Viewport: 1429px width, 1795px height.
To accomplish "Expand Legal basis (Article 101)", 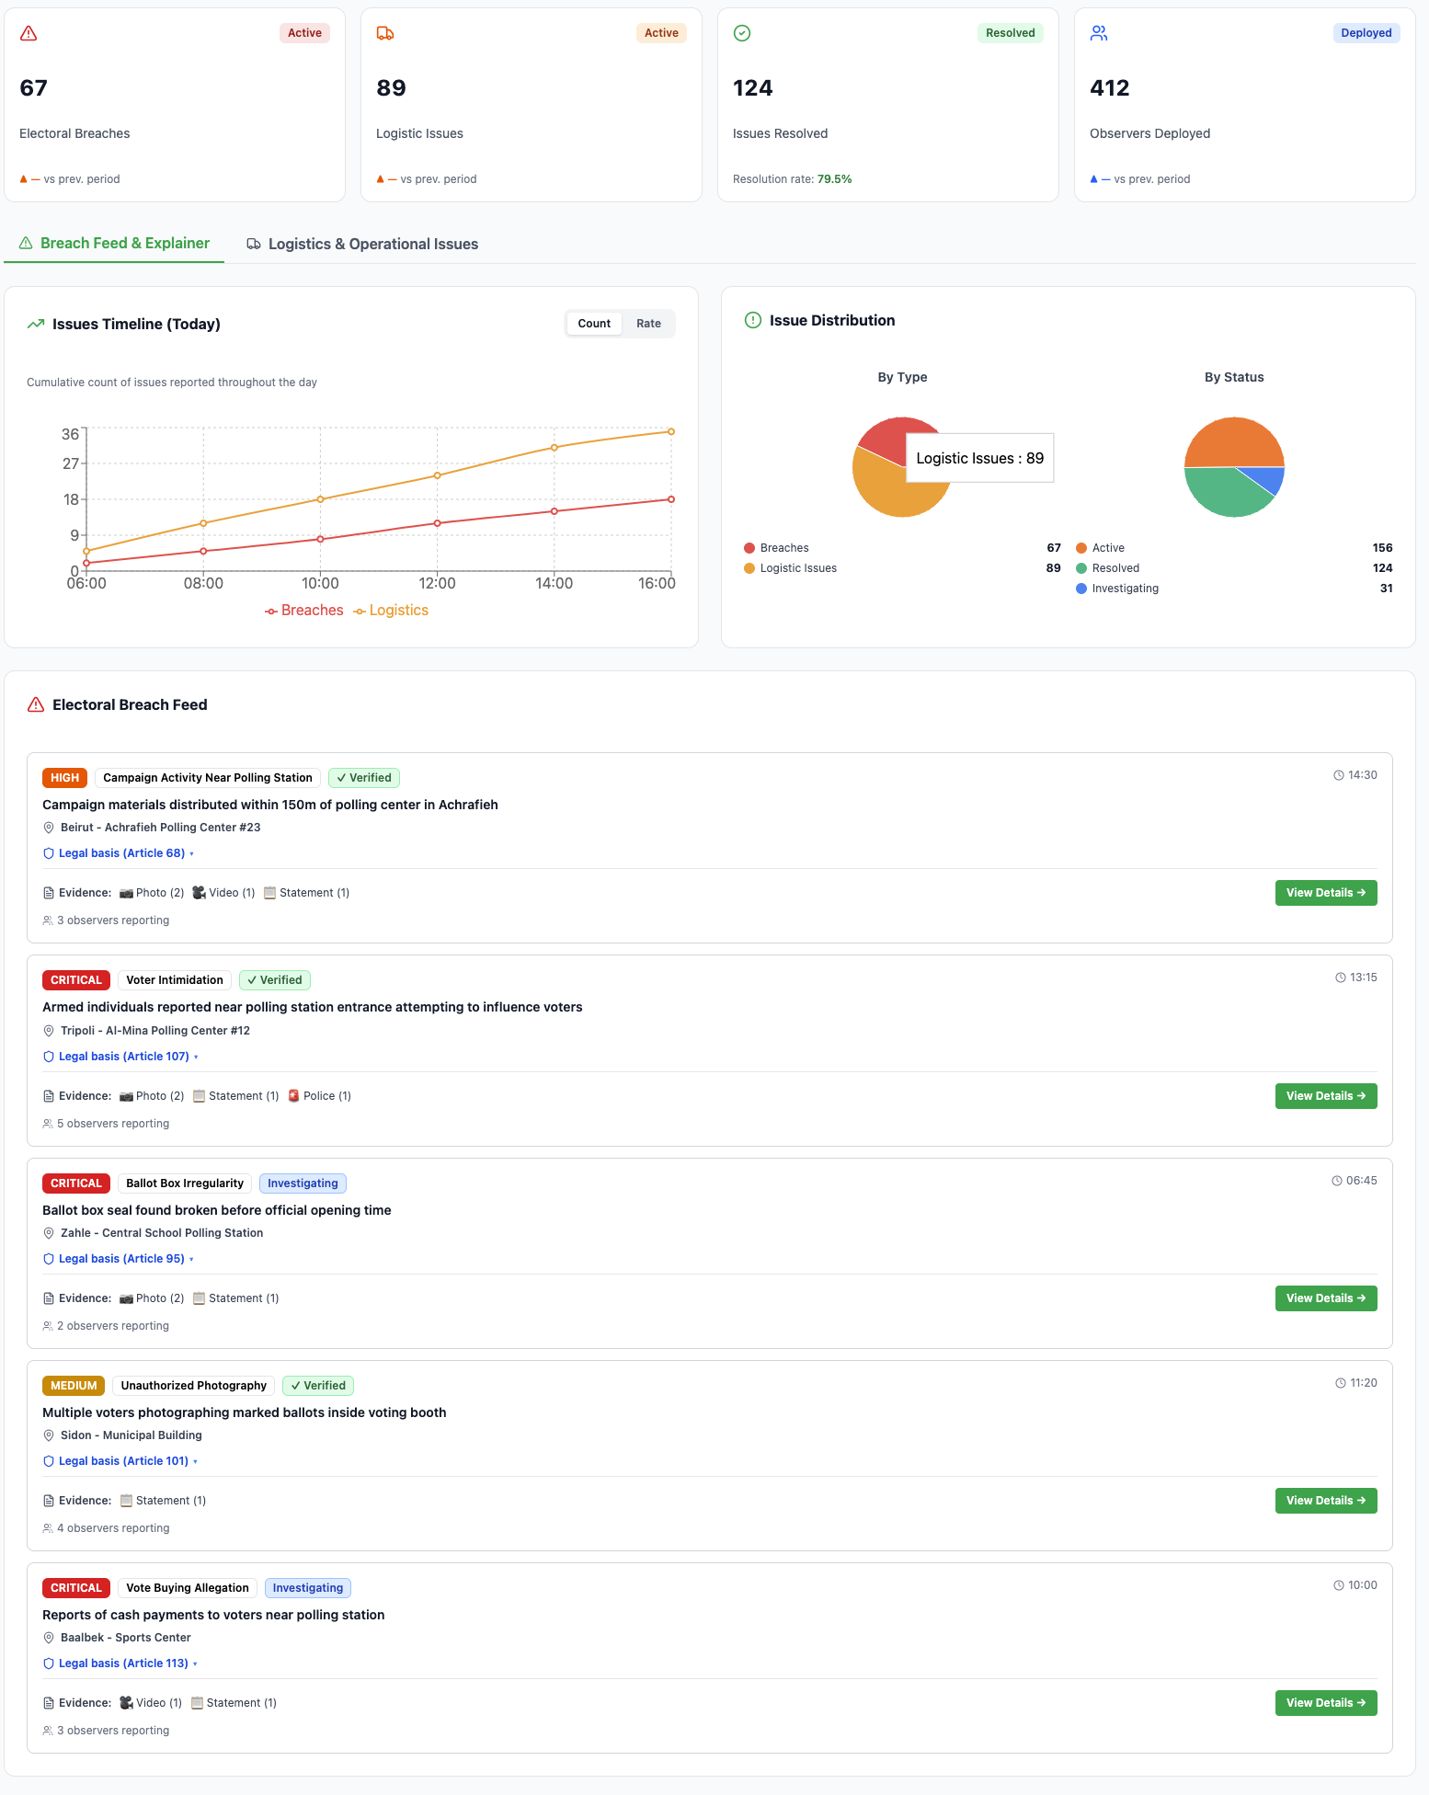I will (121, 1461).
